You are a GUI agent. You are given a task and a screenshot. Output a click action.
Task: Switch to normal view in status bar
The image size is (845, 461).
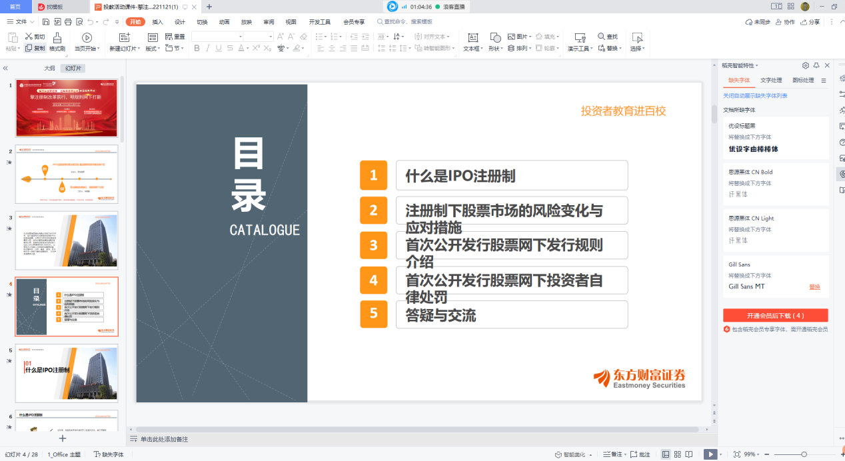tap(666, 454)
